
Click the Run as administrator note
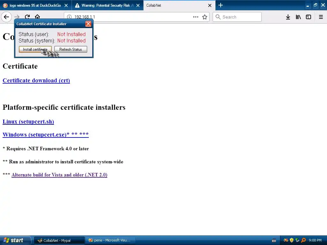(x=63, y=162)
